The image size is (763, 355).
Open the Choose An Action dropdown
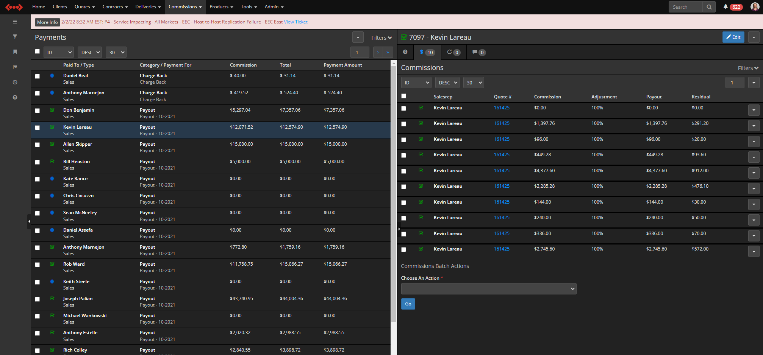point(488,289)
